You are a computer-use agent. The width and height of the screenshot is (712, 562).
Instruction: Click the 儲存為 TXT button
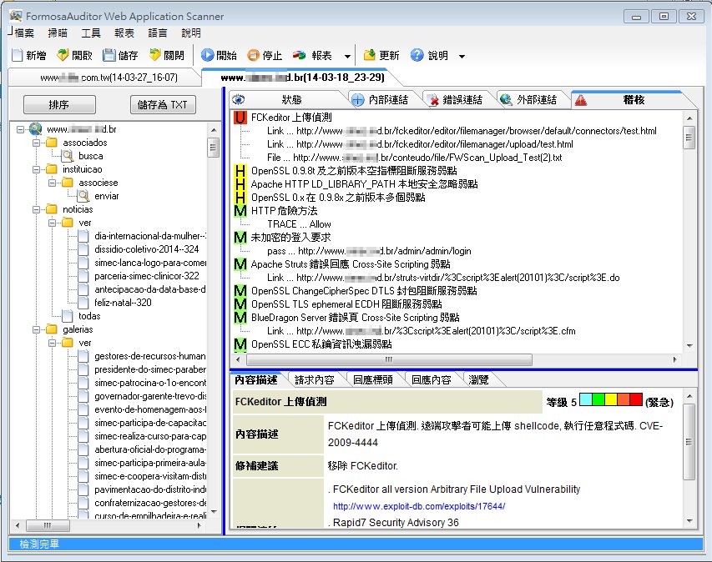point(162,105)
